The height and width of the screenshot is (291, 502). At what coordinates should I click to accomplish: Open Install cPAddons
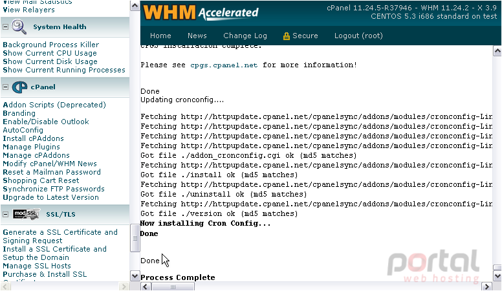pyautogui.click(x=33, y=138)
